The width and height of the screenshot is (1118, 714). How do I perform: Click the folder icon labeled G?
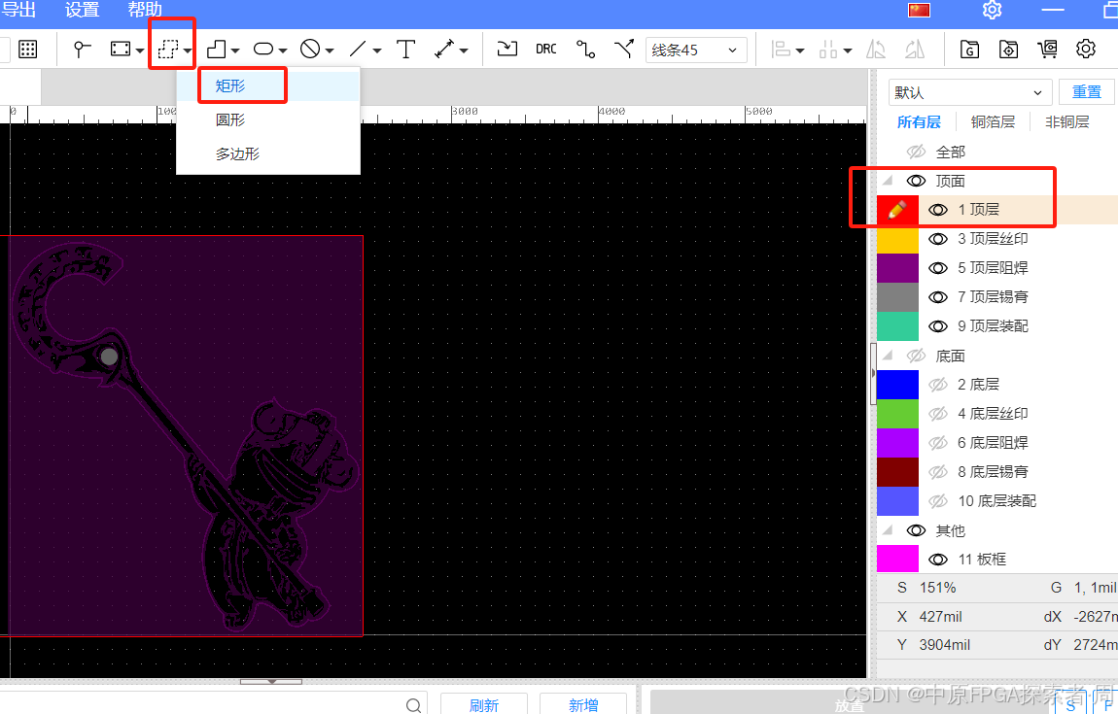(x=969, y=50)
